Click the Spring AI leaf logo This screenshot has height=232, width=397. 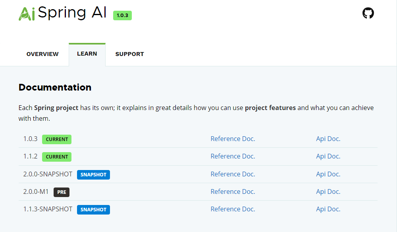coord(27,14)
